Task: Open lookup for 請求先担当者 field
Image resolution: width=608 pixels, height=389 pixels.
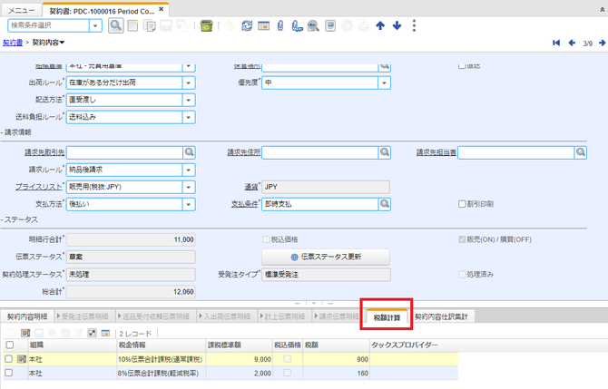Action: (x=581, y=152)
